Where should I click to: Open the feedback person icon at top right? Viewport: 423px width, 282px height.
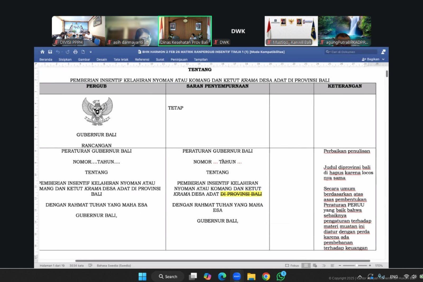pyautogui.click(x=383, y=52)
